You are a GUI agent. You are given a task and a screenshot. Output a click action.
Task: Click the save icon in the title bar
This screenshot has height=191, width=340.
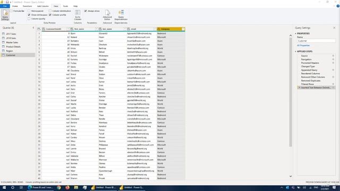(x=7, y=2)
